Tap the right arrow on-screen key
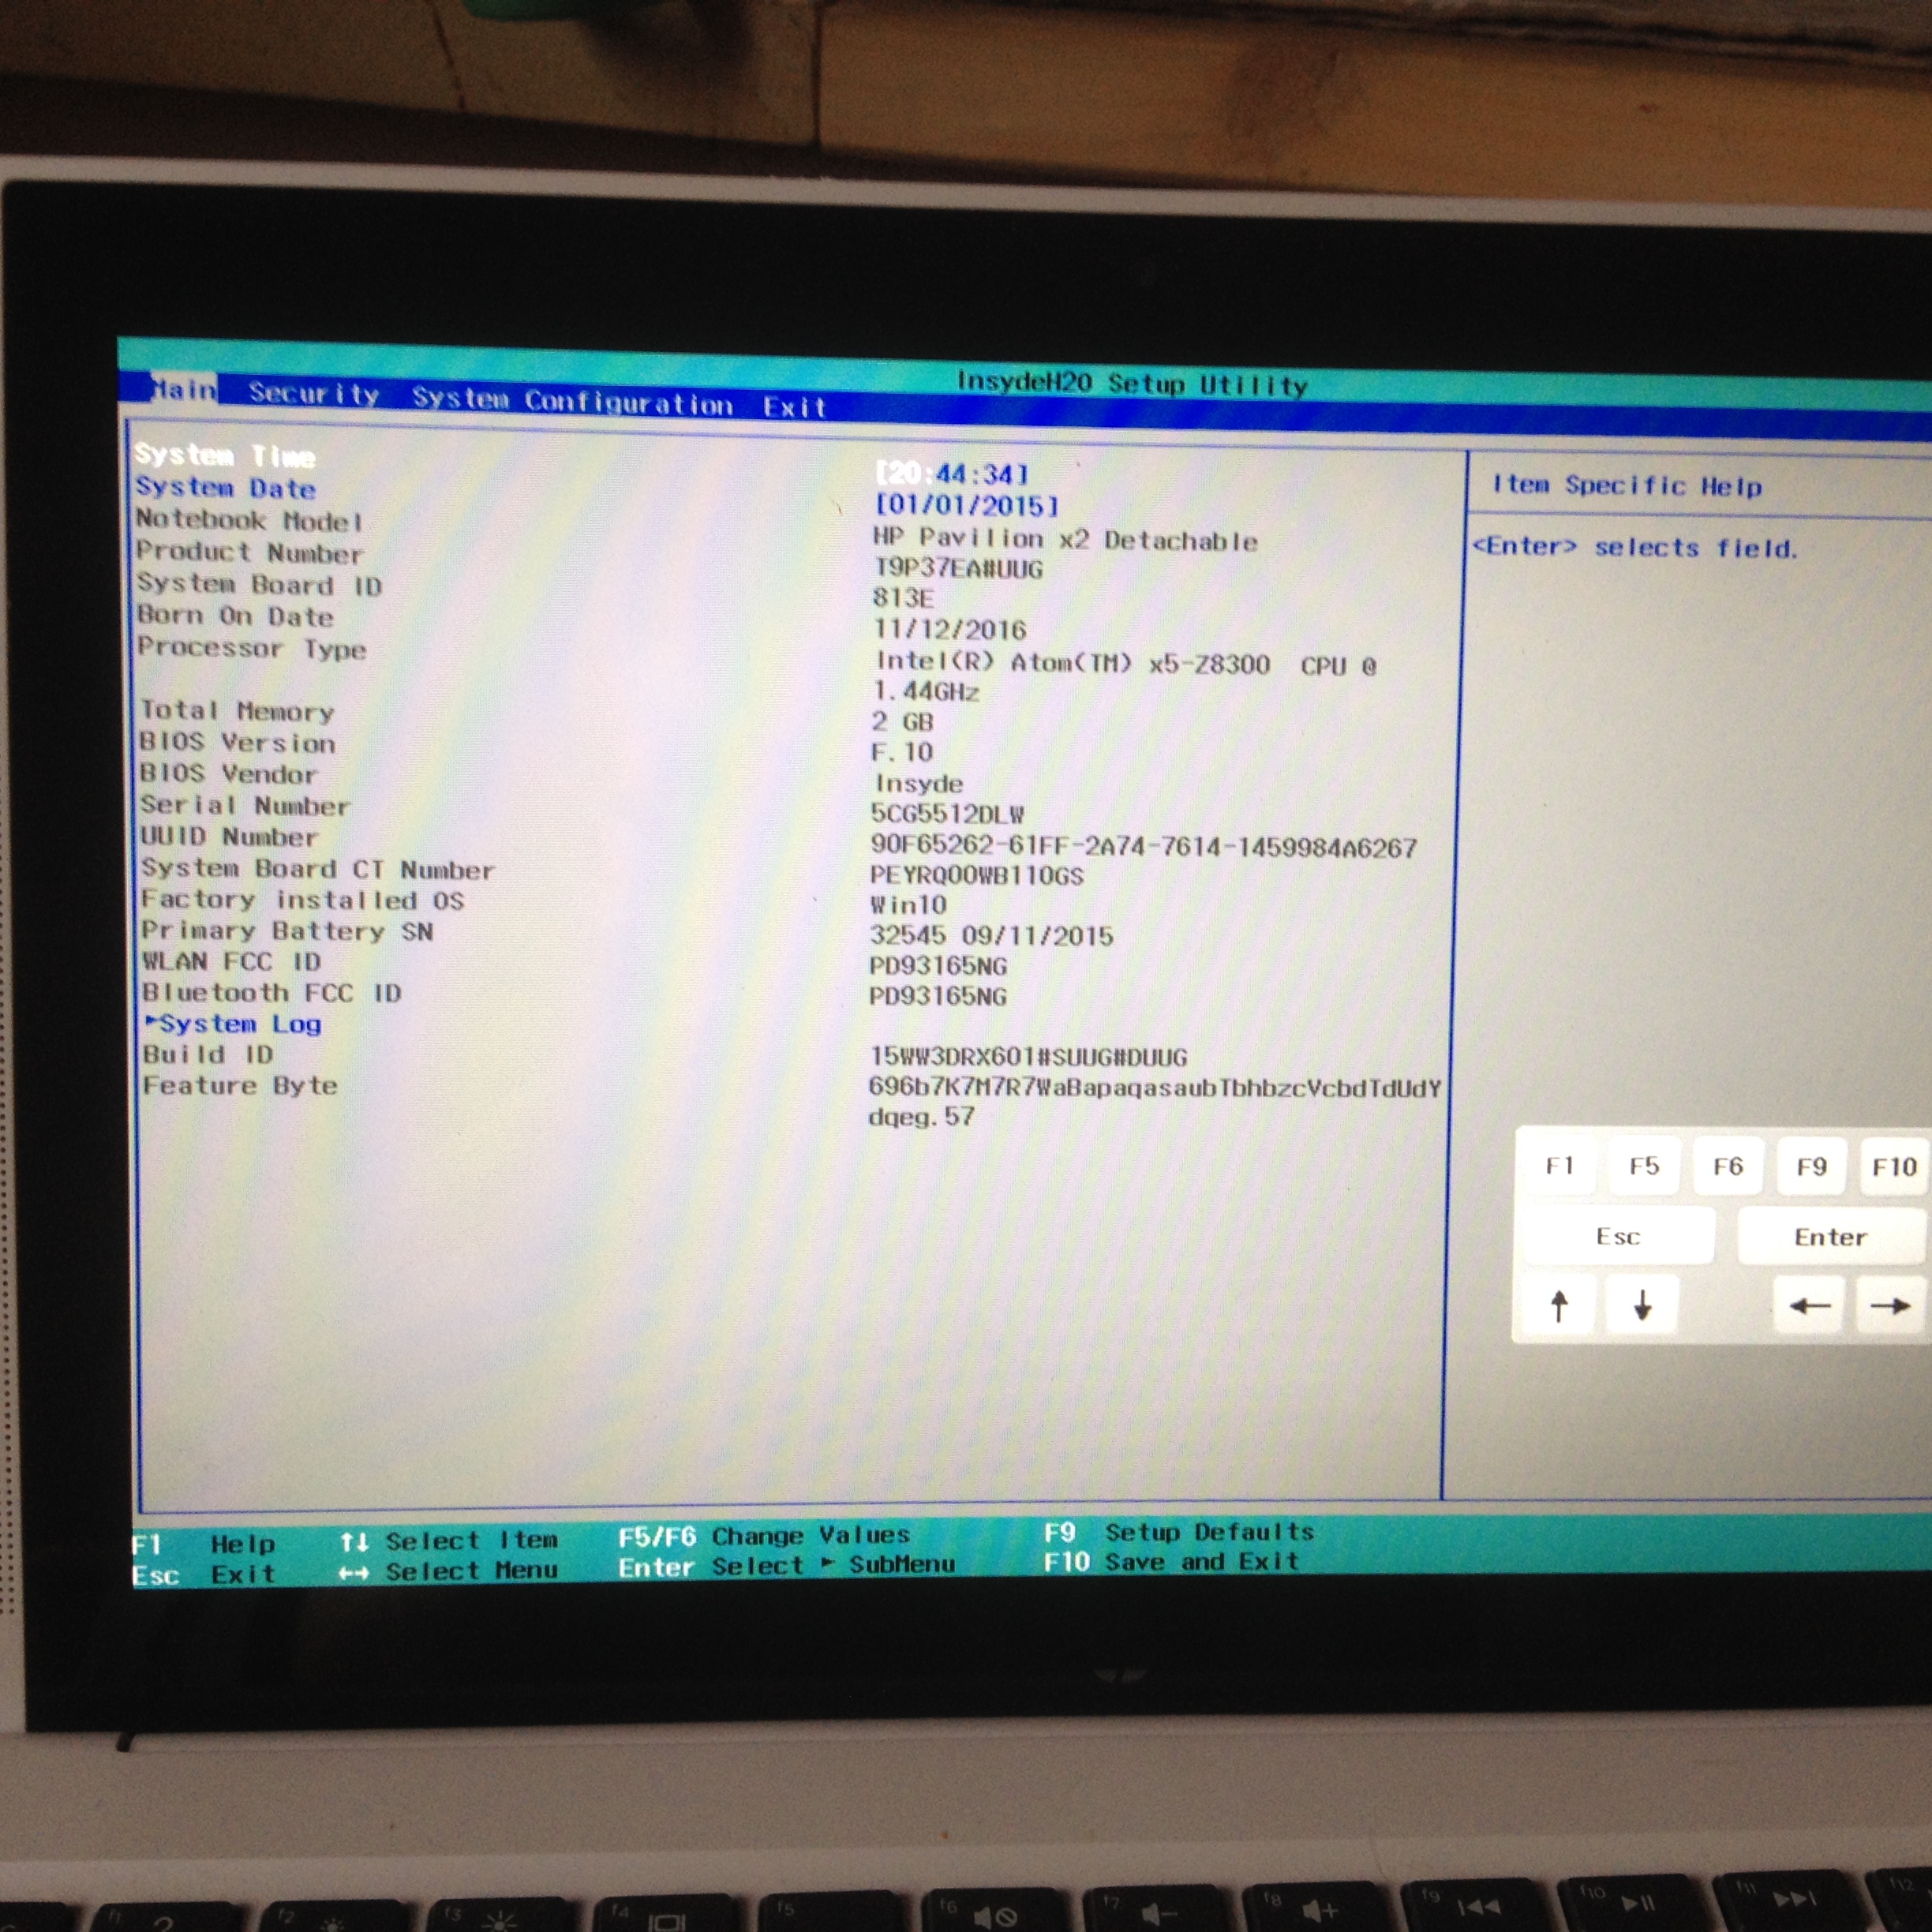Viewport: 1932px width, 1932px height. (x=1889, y=1305)
